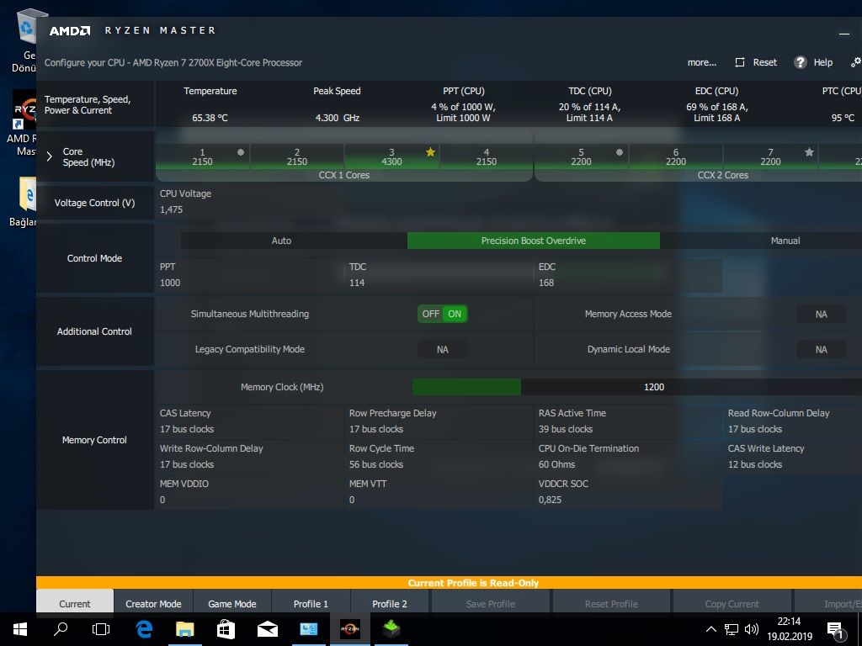The height and width of the screenshot is (646, 862).
Task: Open settings gear icon in header
Action: (x=856, y=62)
